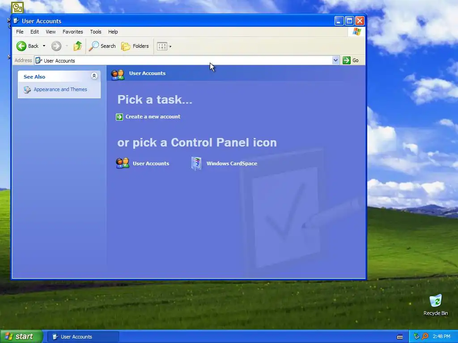Click the green arrow beside Create account
This screenshot has width=458, height=343.
pos(119,117)
